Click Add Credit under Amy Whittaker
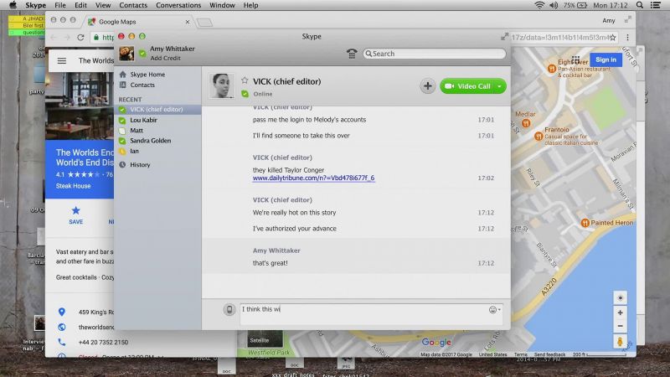 click(x=165, y=58)
